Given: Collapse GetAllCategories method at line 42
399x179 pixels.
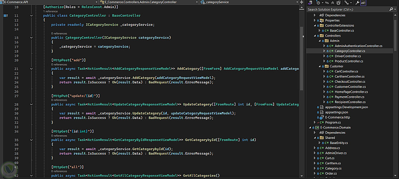Looking at the screenshot, I should [x=31, y=175].
